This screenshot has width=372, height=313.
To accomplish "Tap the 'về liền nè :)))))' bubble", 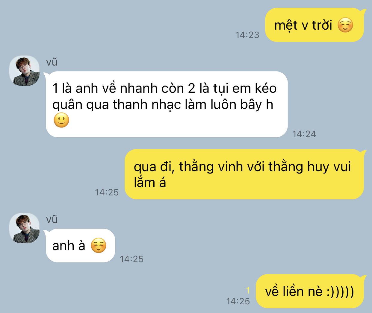I will (311, 291).
